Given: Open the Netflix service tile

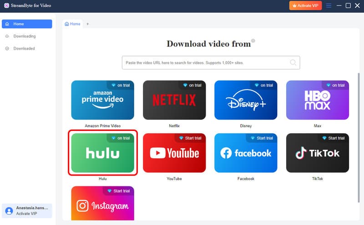Looking at the screenshot, I should tap(174, 100).
